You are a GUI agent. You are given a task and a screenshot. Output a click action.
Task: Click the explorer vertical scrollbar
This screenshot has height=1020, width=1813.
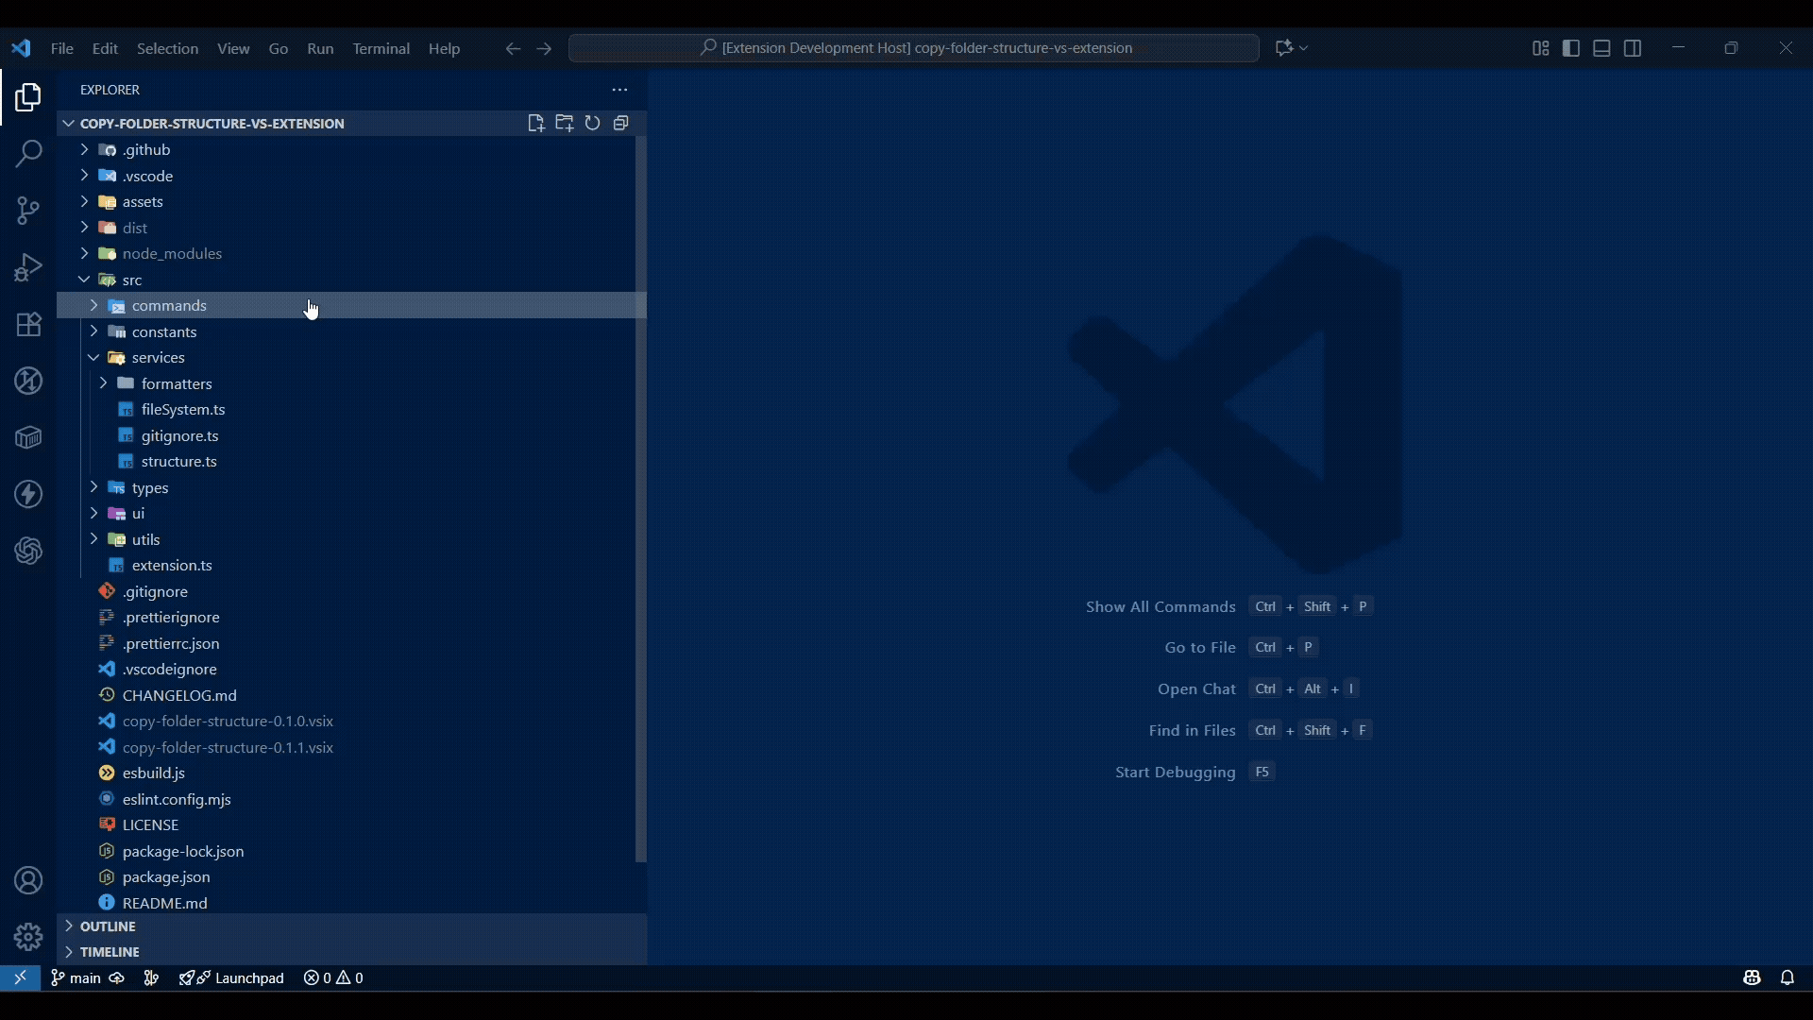(641, 501)
